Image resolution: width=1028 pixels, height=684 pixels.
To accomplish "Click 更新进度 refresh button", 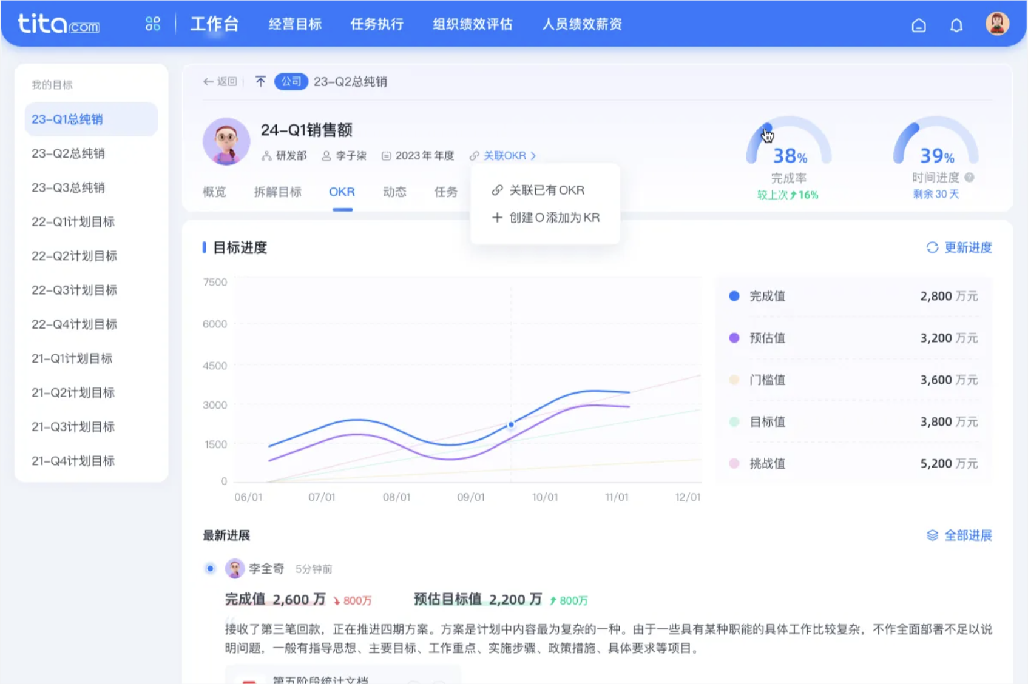I will point(959,247).
